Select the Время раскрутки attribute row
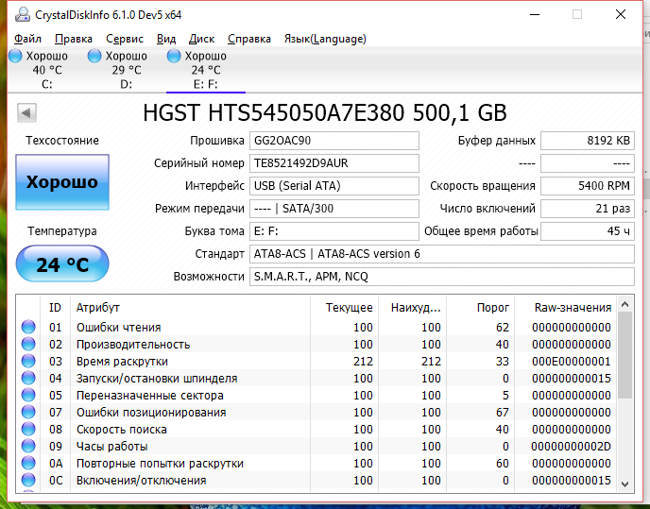Image resolution: width=650 pixels, height=509 pixels. pyautogui.click(x=316, y=361)
